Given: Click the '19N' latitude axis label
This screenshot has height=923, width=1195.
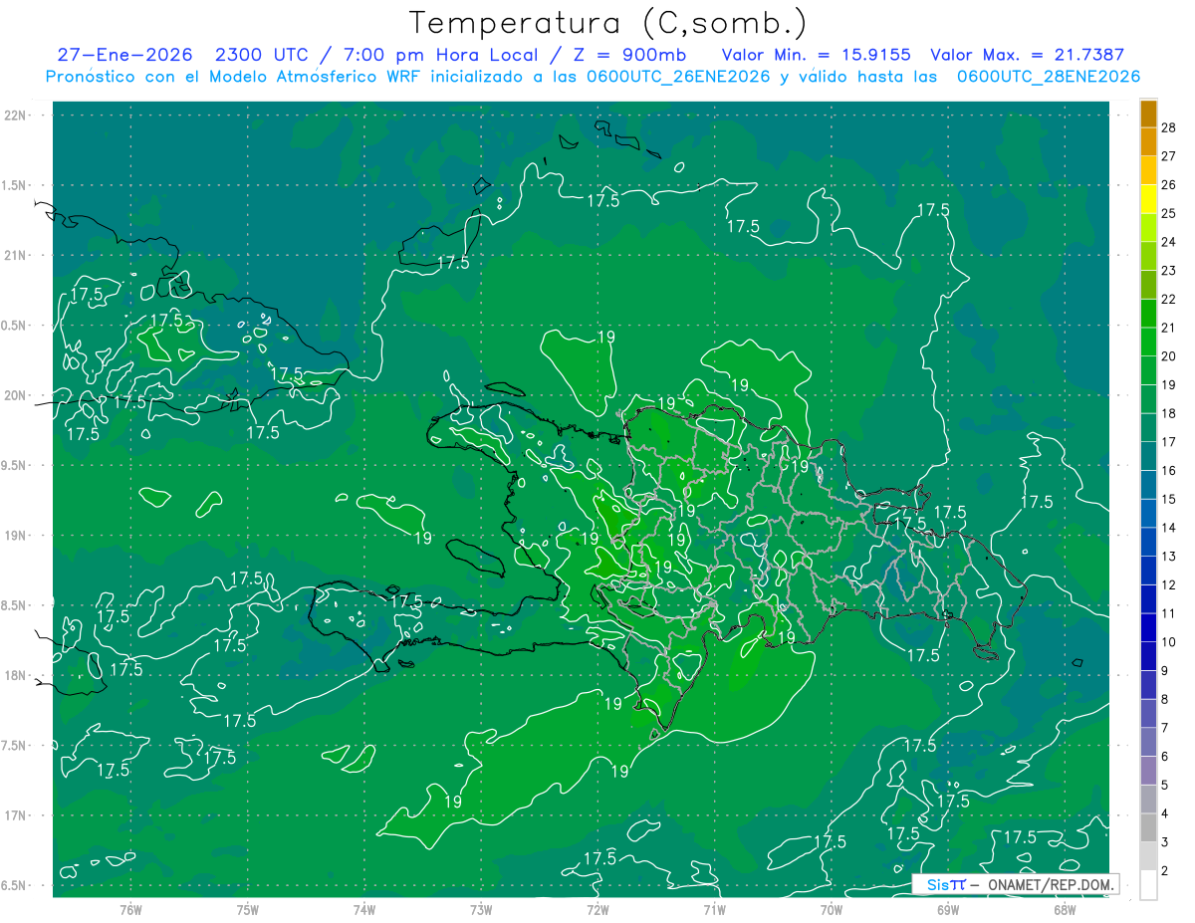Looking at the screenshot, I should pyautogui.click(x=17, y=535).
